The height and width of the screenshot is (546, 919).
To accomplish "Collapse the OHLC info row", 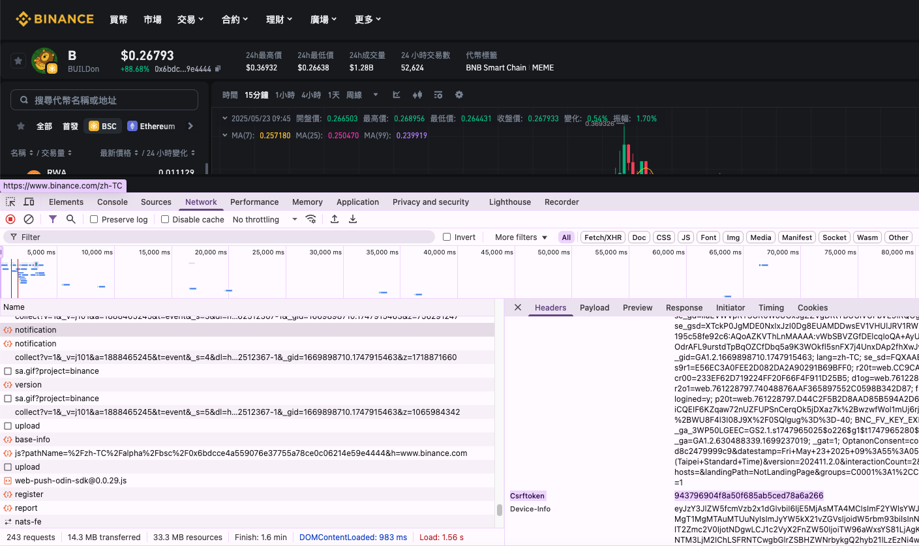I will 226,118.
